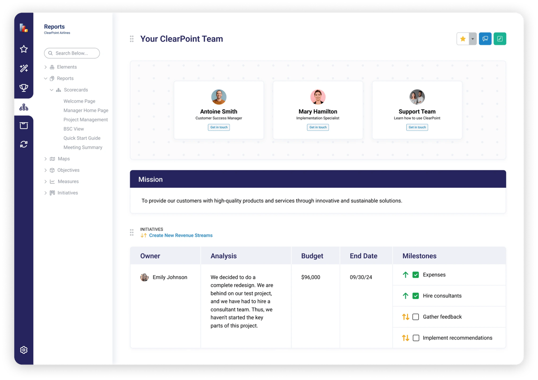
Task: Grab drag handle beside Initiatives heading
Action: tap(132, 232)
